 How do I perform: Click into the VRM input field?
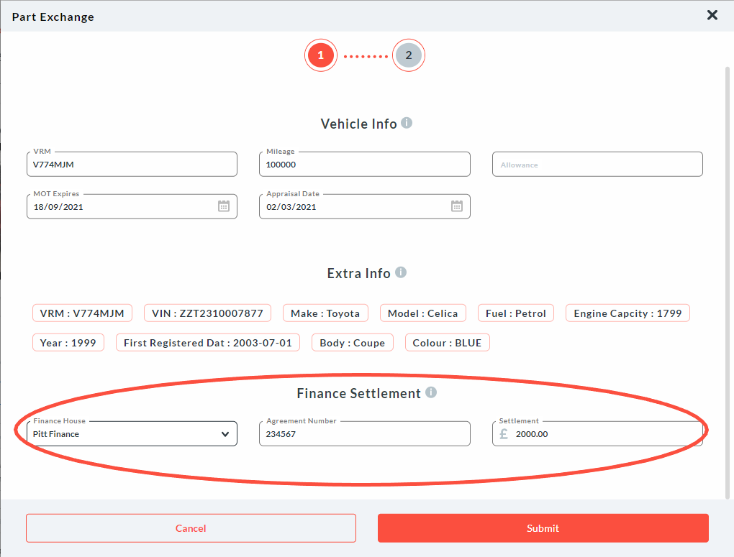pyautogui.click(x=132, y=165)
